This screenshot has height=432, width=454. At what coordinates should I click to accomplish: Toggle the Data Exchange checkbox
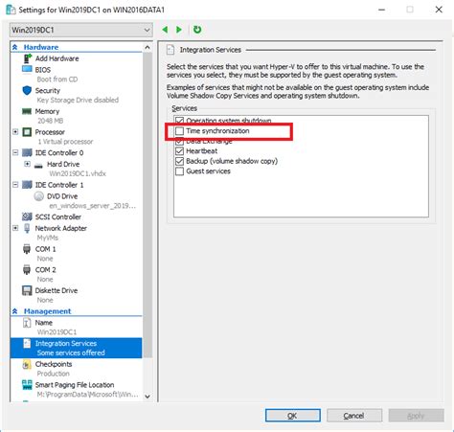click(180, 141)
